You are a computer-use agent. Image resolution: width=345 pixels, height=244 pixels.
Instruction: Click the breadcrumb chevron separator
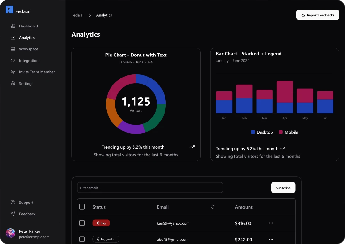[90, 15]
